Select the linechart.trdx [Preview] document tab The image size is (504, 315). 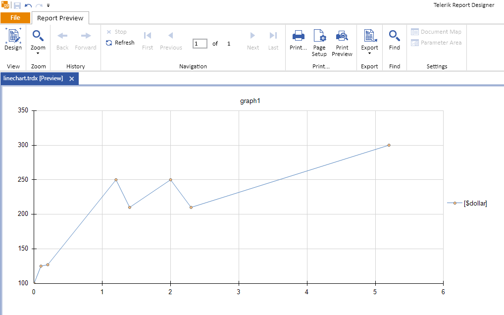pos(35,78)
